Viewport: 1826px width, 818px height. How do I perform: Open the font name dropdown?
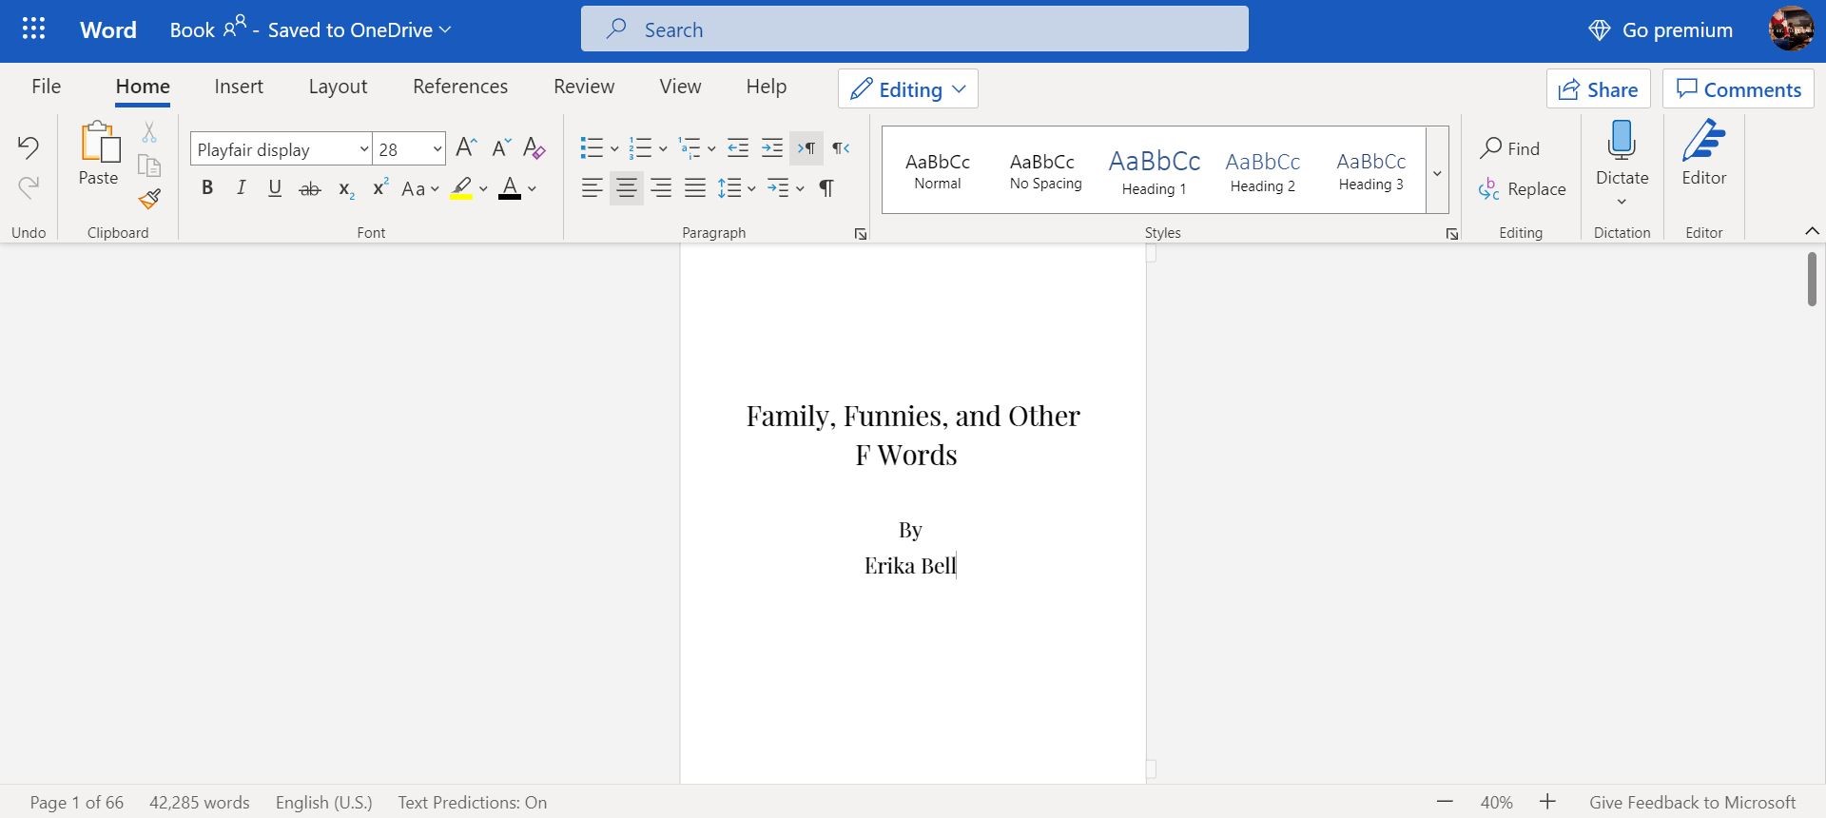[x=363, y=149]
